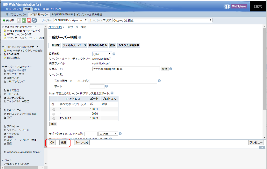Click the blue collapse arrow below プレビュー

tap(262, 147)
